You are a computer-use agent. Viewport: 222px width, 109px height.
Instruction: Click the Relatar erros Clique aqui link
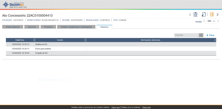(146, 108)
